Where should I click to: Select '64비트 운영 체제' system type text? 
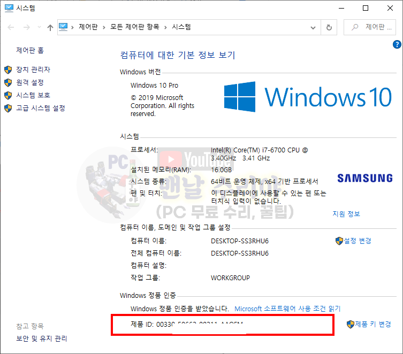tap(236, 181)
